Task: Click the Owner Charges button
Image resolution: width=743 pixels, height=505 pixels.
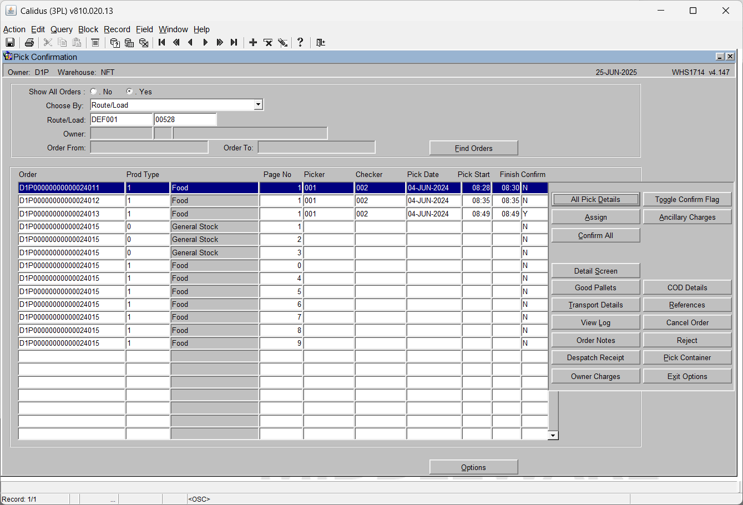Action: [596, 376]
